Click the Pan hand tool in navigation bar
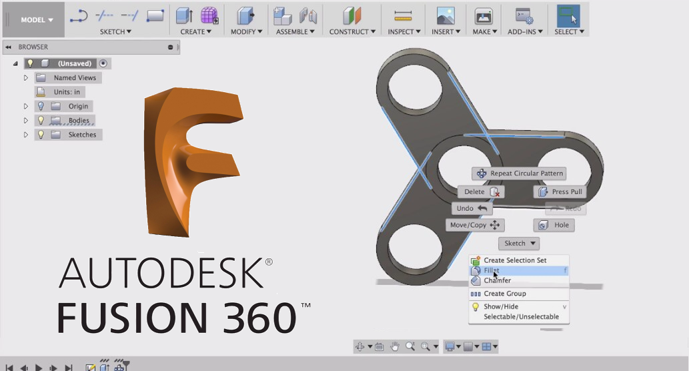This screenshot has height=371, width=689. [x=394, y=346]
